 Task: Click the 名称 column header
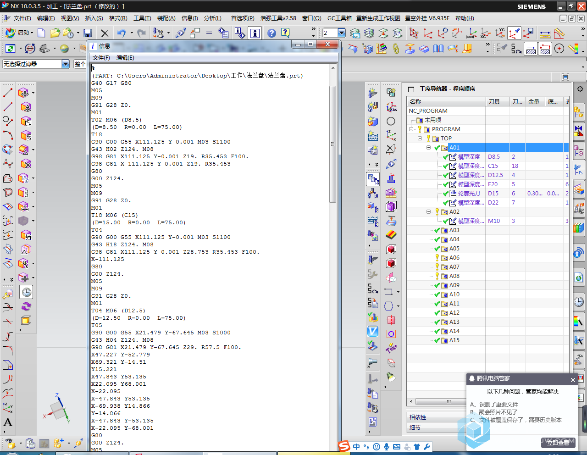tap(447, 101)
